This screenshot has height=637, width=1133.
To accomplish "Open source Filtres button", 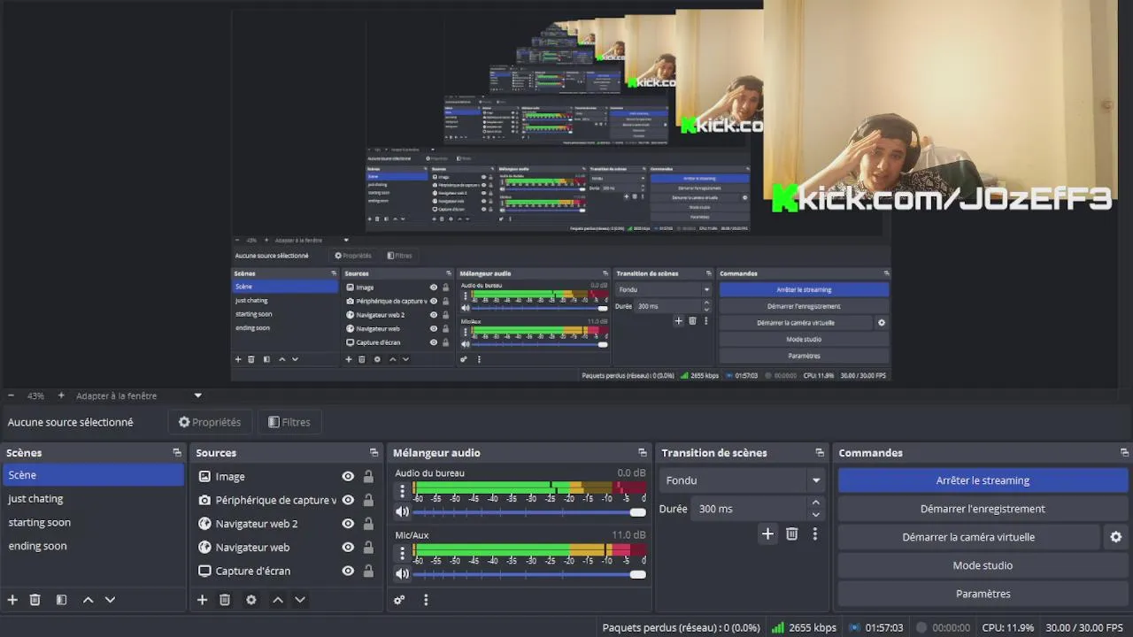I will pyautogui.click(x=289, y=422).
